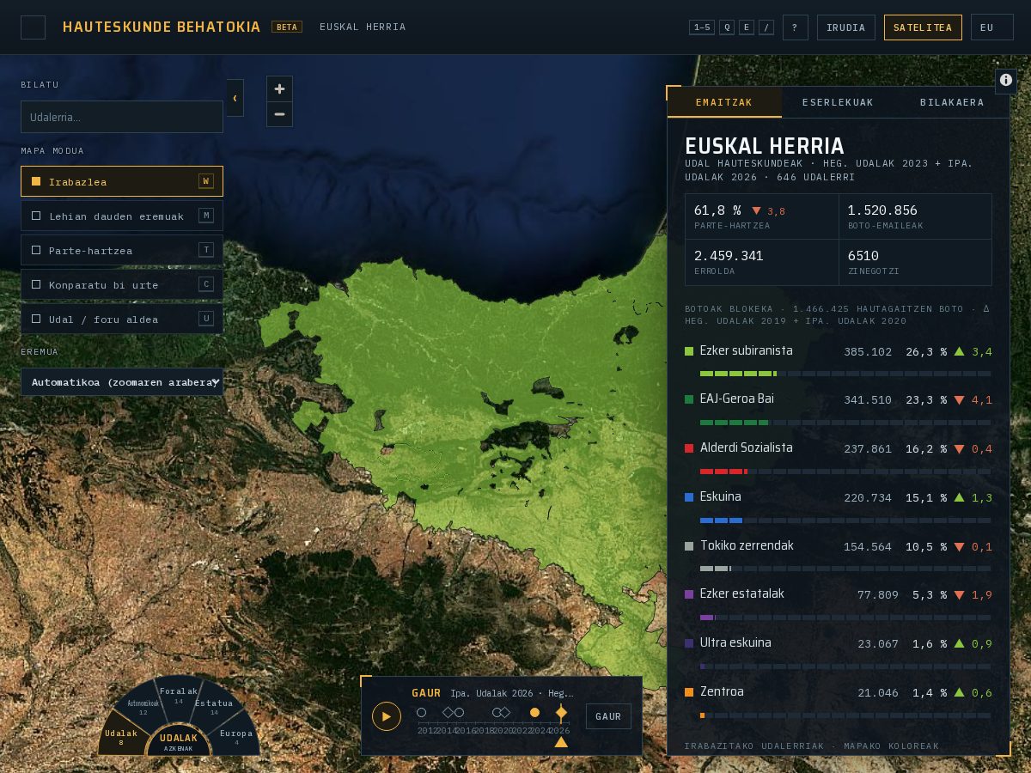Select the 2026 diamond timeline marker
This screenshot has width=1031, height=773.
[x=561, y=713]
